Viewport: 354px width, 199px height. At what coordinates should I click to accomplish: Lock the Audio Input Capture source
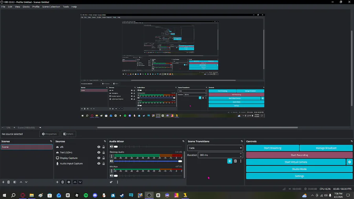point(103,164)
